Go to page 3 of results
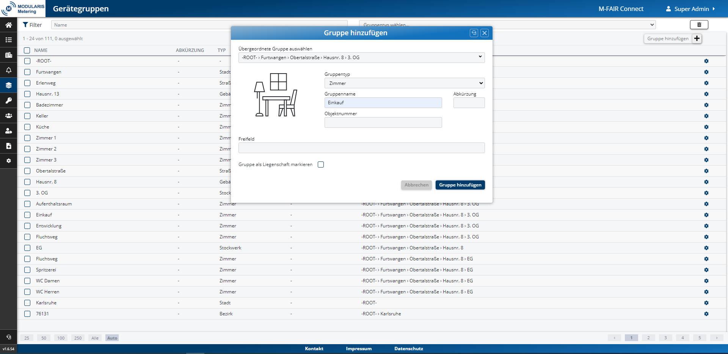 point(665,338)
